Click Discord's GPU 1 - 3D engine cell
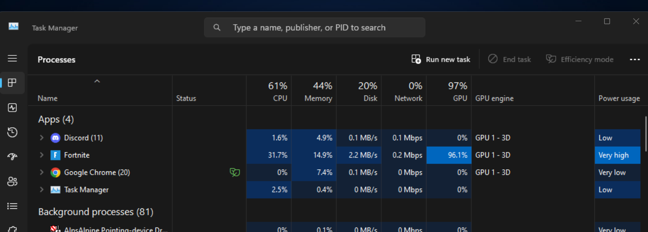The height and width of the screenshot is (232, 648). (533, 138)
